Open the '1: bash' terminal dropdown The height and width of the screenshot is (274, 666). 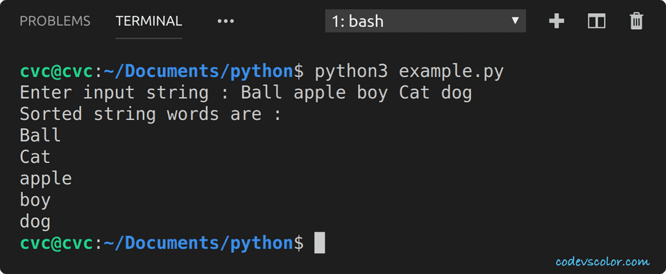coord(425,21)
